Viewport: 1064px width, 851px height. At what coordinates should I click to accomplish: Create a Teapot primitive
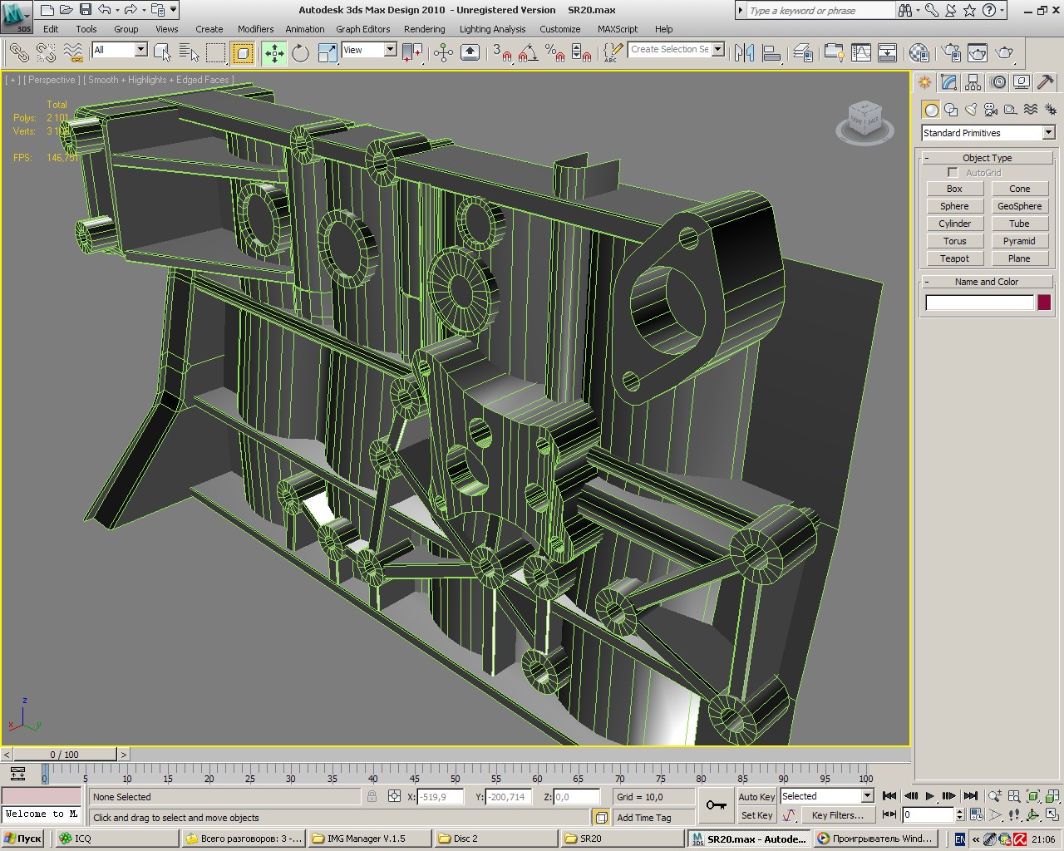pos(954,258)
